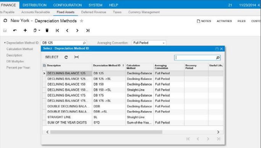261x148 pixels.
Task: Open the Notes document icon
Action: tap(198, 21)
